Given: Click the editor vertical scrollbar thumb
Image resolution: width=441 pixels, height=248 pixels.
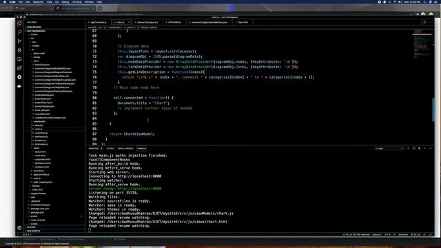Looking at the screenshot, I should coord(433,110).
